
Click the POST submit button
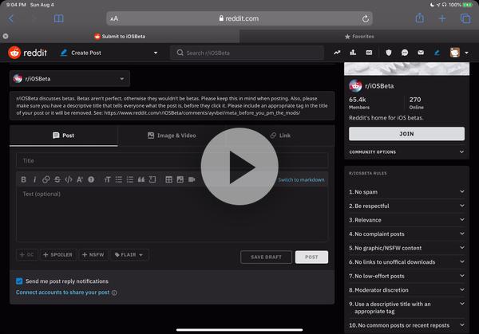(311, 257)
